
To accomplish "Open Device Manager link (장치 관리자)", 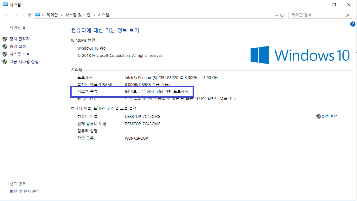I will (x=20, y=39).
